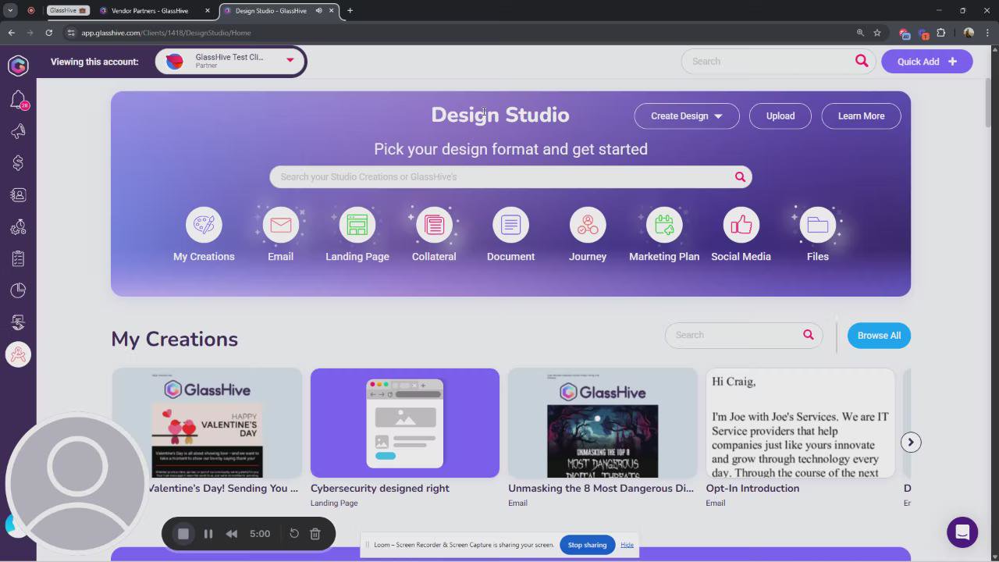The width and height of the screenshot is (999, 562).
Task: Rewind the Loom recording
Action: click(232, 534)
